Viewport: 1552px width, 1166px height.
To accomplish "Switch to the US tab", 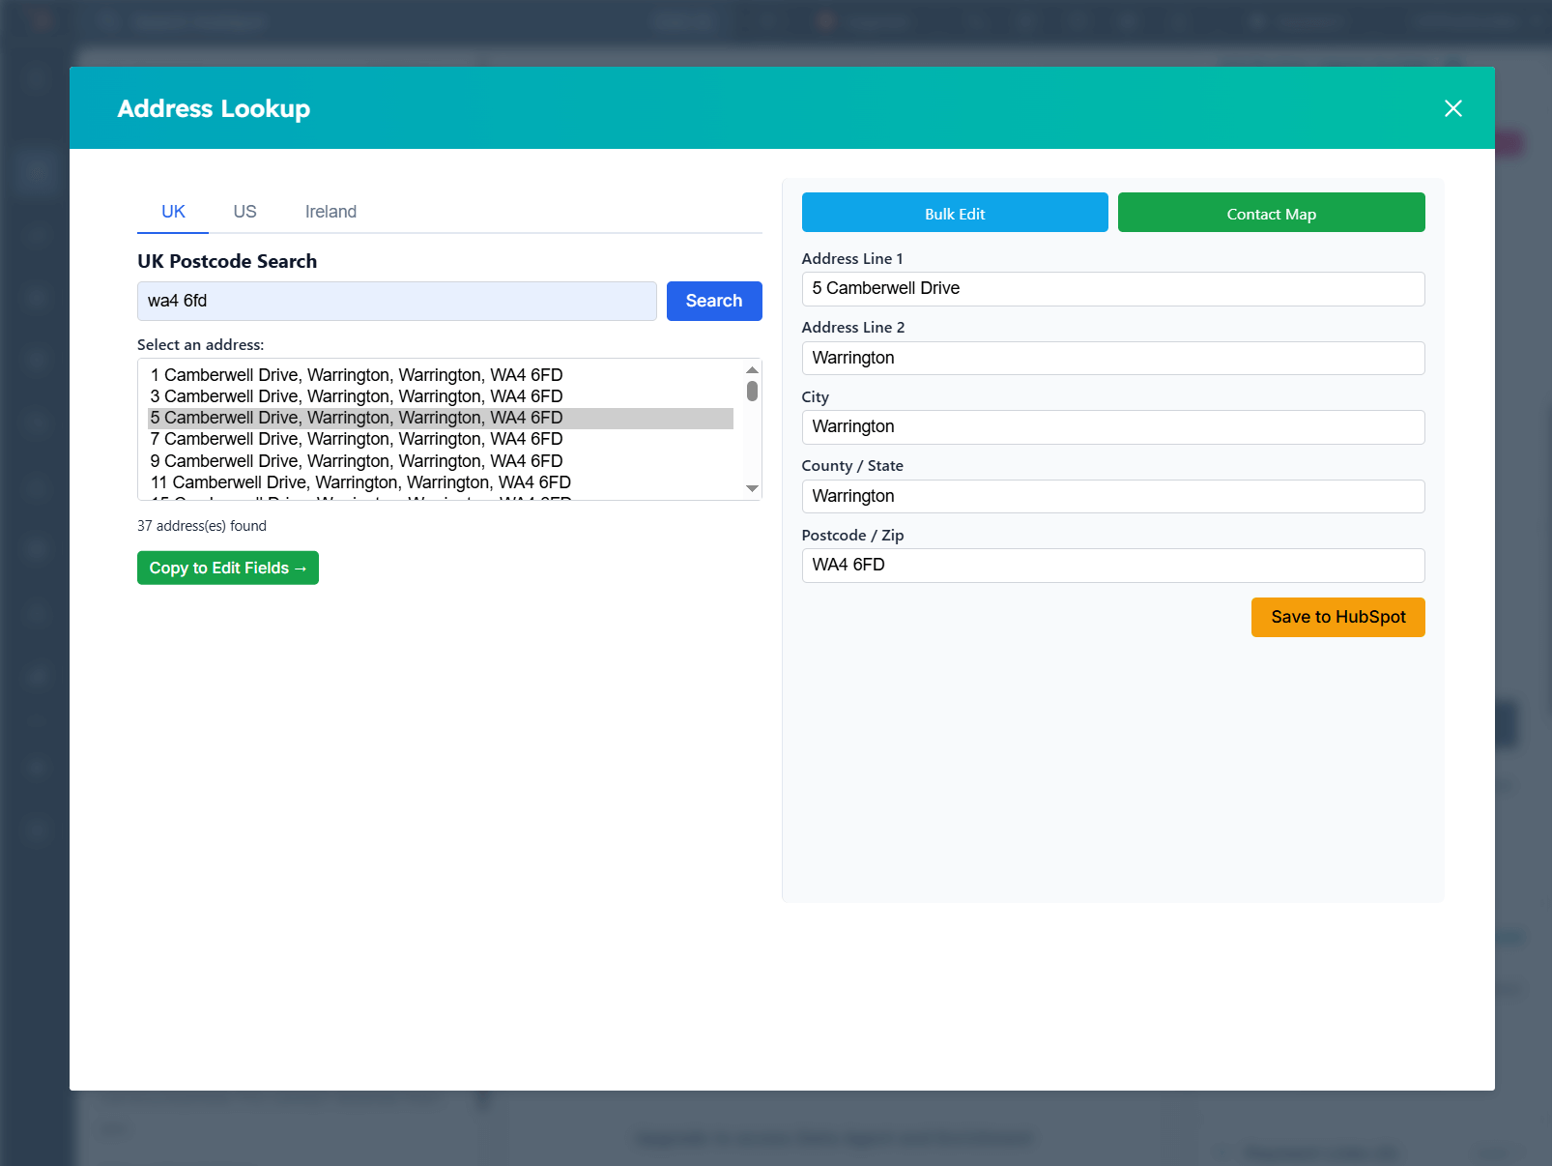I will [244, 212].
